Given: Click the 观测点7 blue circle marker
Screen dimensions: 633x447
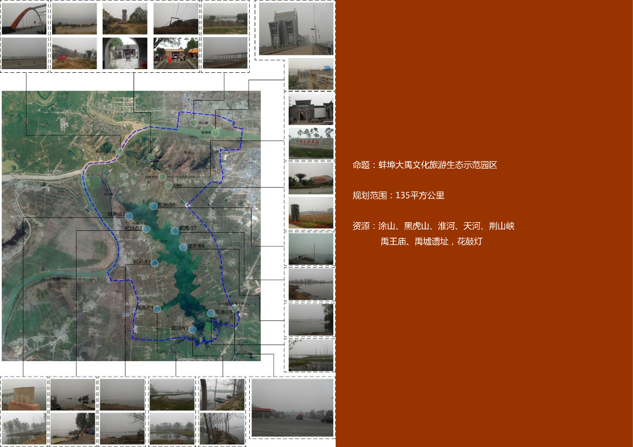Looking at the screenshot, I should [175, 230].
